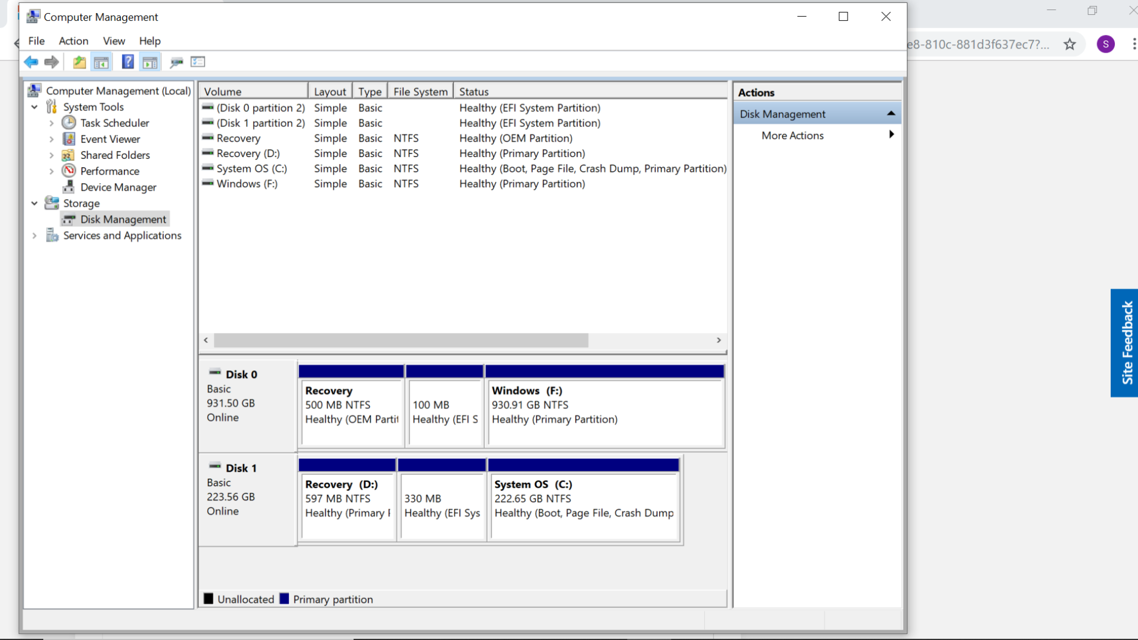Select Performance in System Tools
The height and width of the screenshot is (640, 1138).
point(110,171)
